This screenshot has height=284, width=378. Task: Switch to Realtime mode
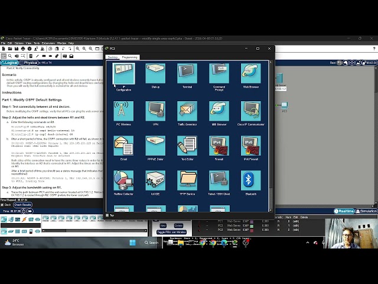click(344, 211)
